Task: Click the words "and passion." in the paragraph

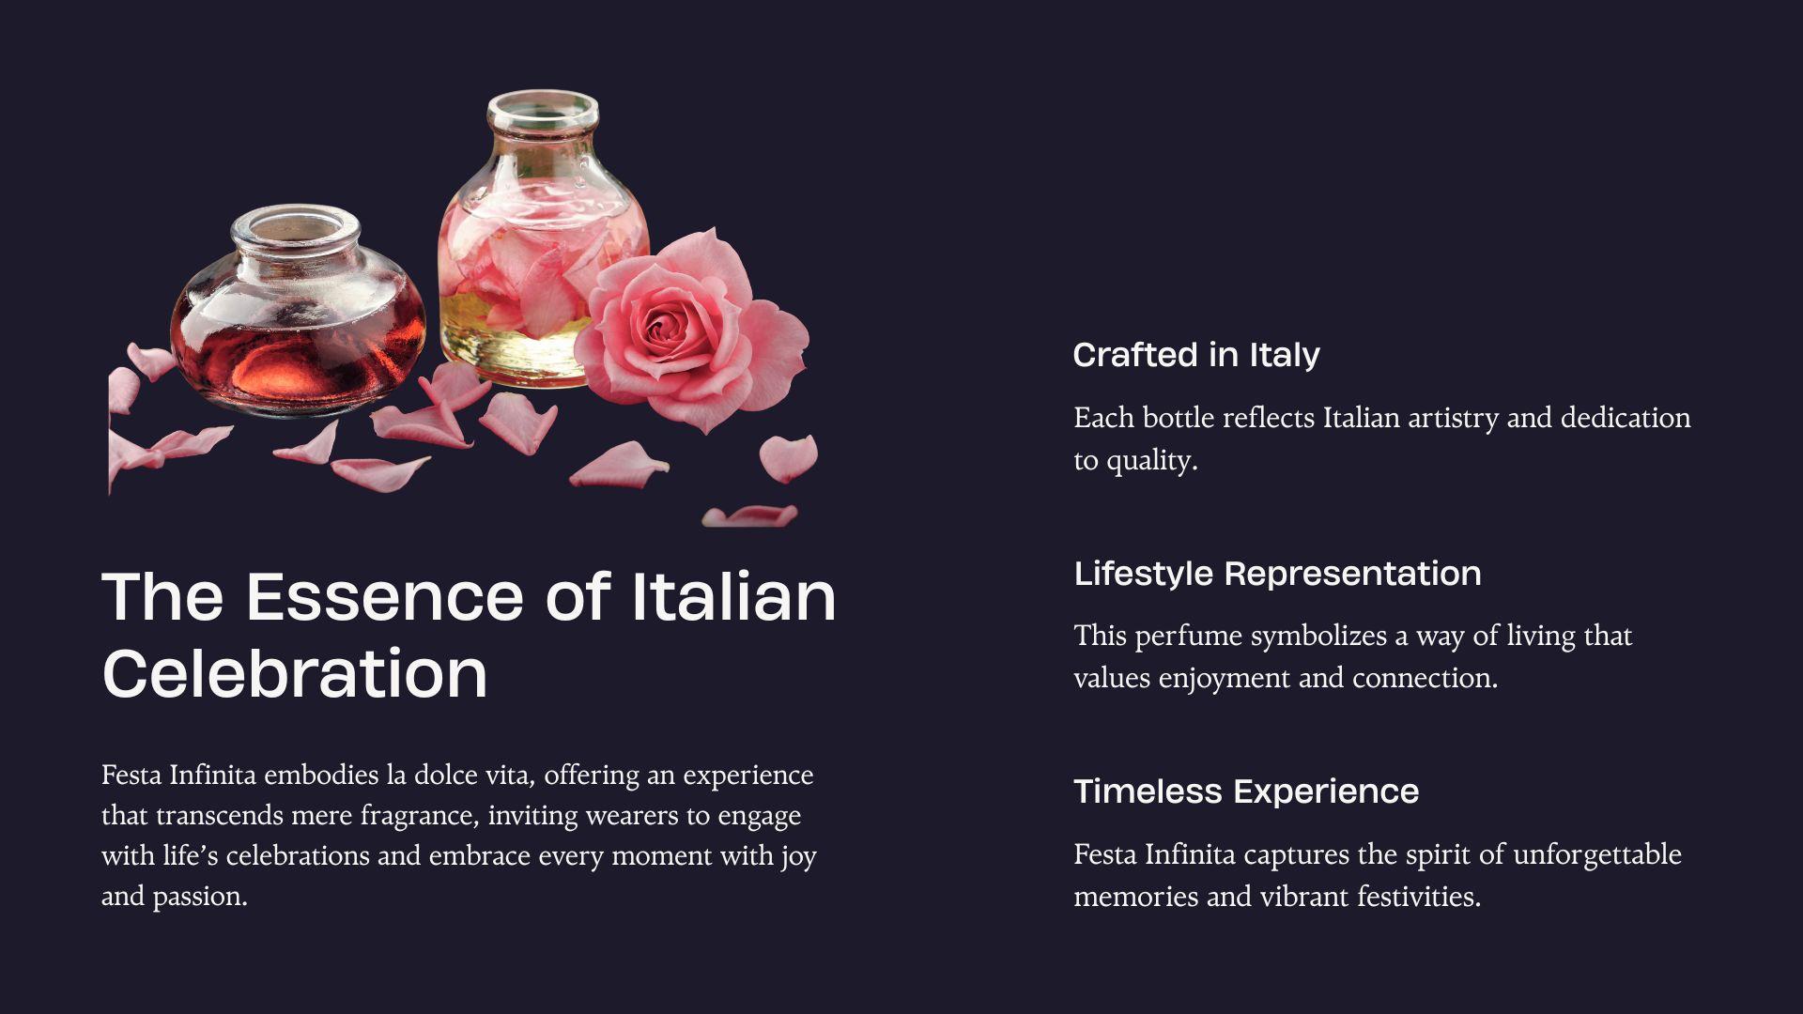Action: pos(175,897)
